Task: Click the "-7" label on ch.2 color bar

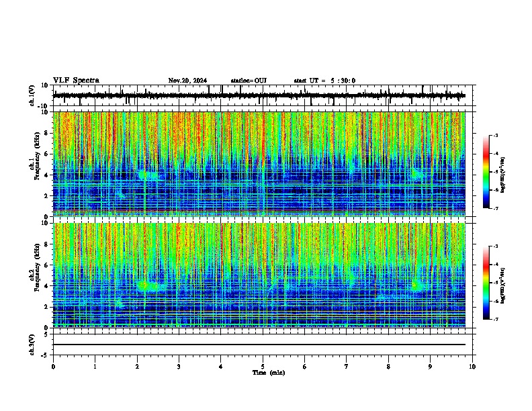Action: click(x=495, y=319)
